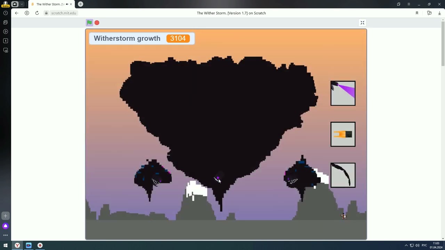
Task: Open the blue camera app in taskbar
Action: coord(29,245)
